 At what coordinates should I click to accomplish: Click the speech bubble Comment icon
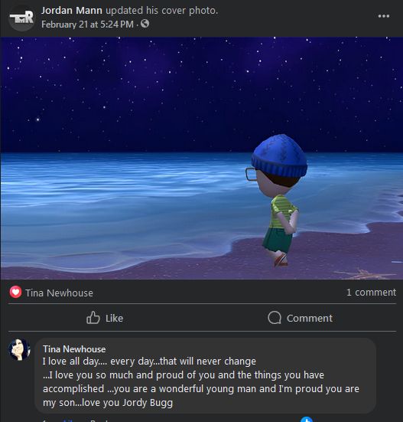point(275,318)
